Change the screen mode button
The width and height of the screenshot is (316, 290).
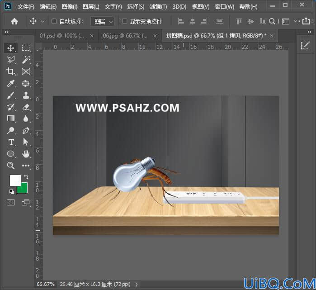click(26, 203)
